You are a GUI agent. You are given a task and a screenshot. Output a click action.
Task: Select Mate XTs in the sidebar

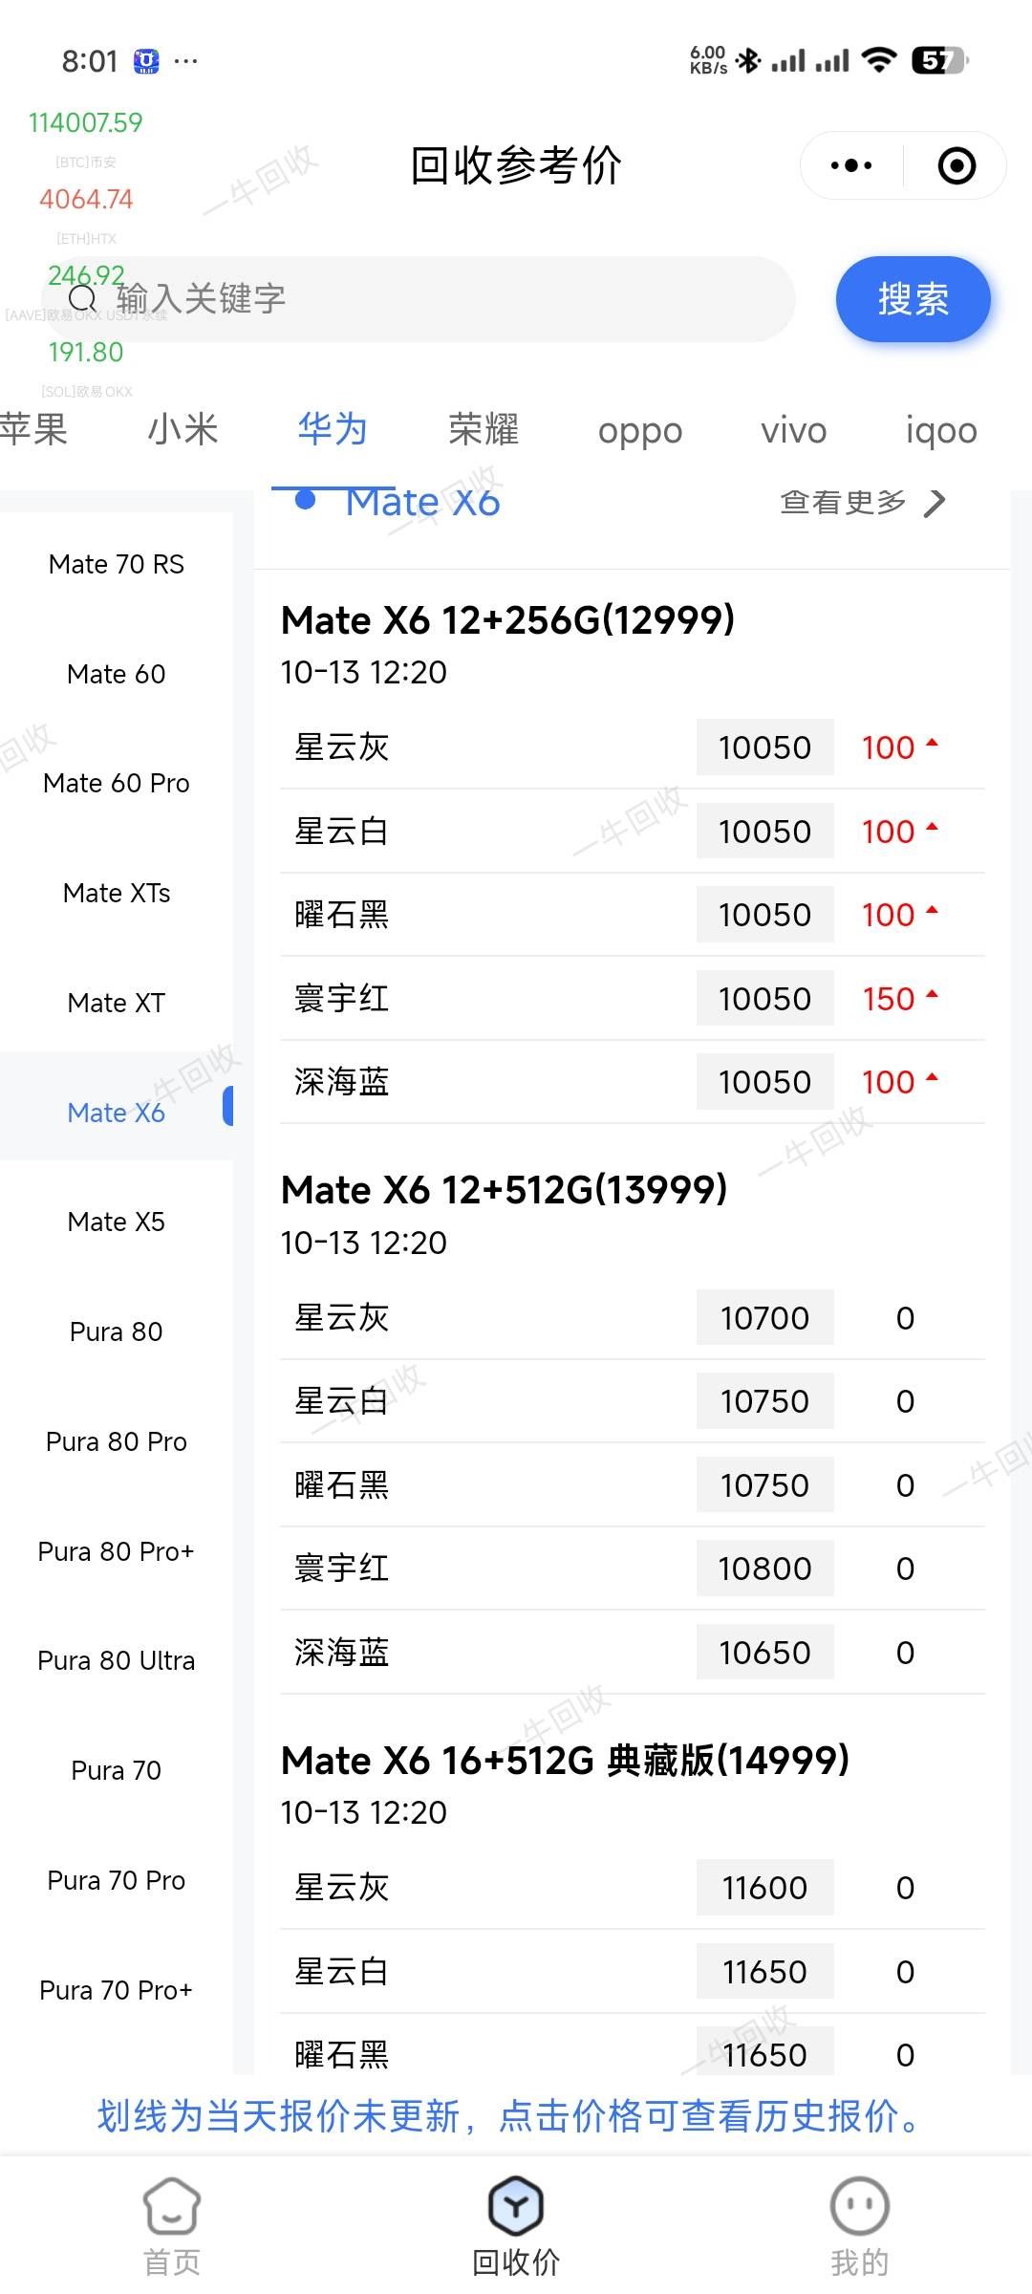pyautogui.click(x=117, y=893)
